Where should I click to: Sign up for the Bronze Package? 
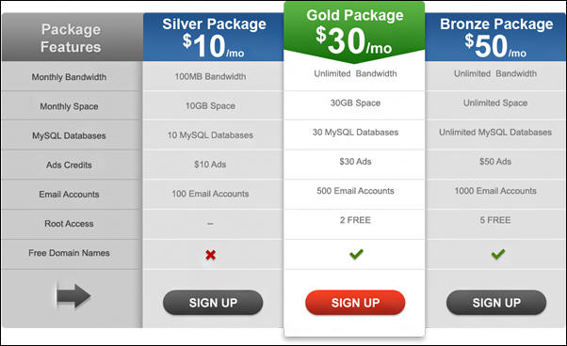tap(496, 303)
